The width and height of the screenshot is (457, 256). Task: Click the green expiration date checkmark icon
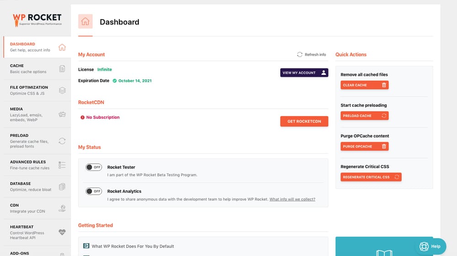115,81
